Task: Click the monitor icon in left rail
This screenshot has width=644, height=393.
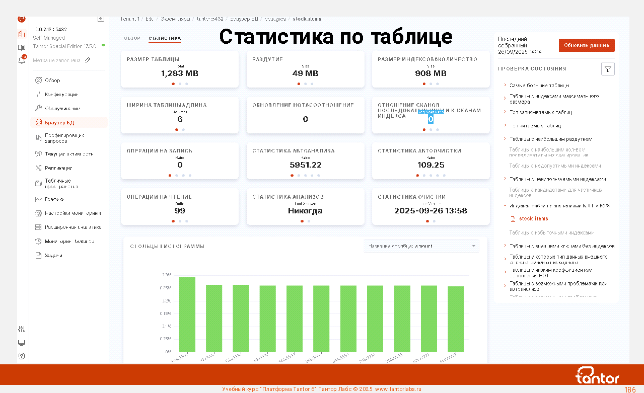Action: tap(22, 343)
